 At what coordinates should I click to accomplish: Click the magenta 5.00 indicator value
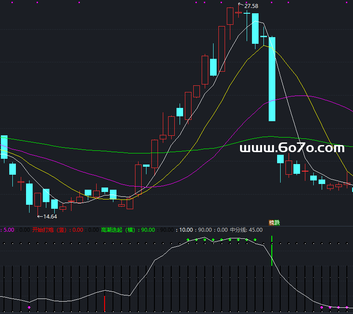(x=9, y=230)
